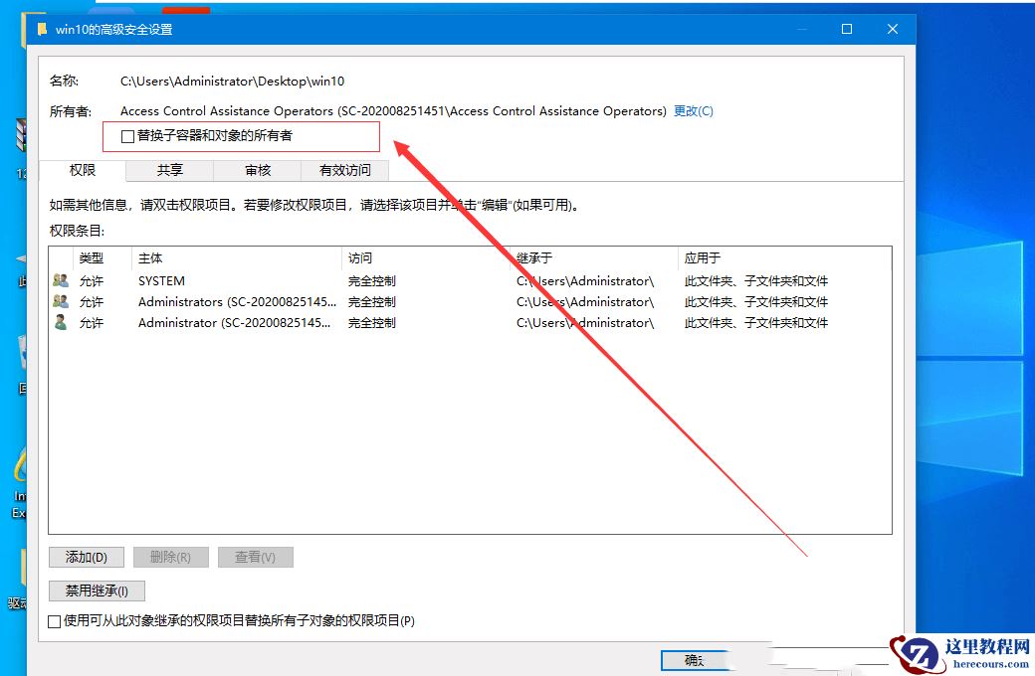Switch to the 有效访问 tab
The height and width of the screenshot is (676, 1035).
coord(344,170)
